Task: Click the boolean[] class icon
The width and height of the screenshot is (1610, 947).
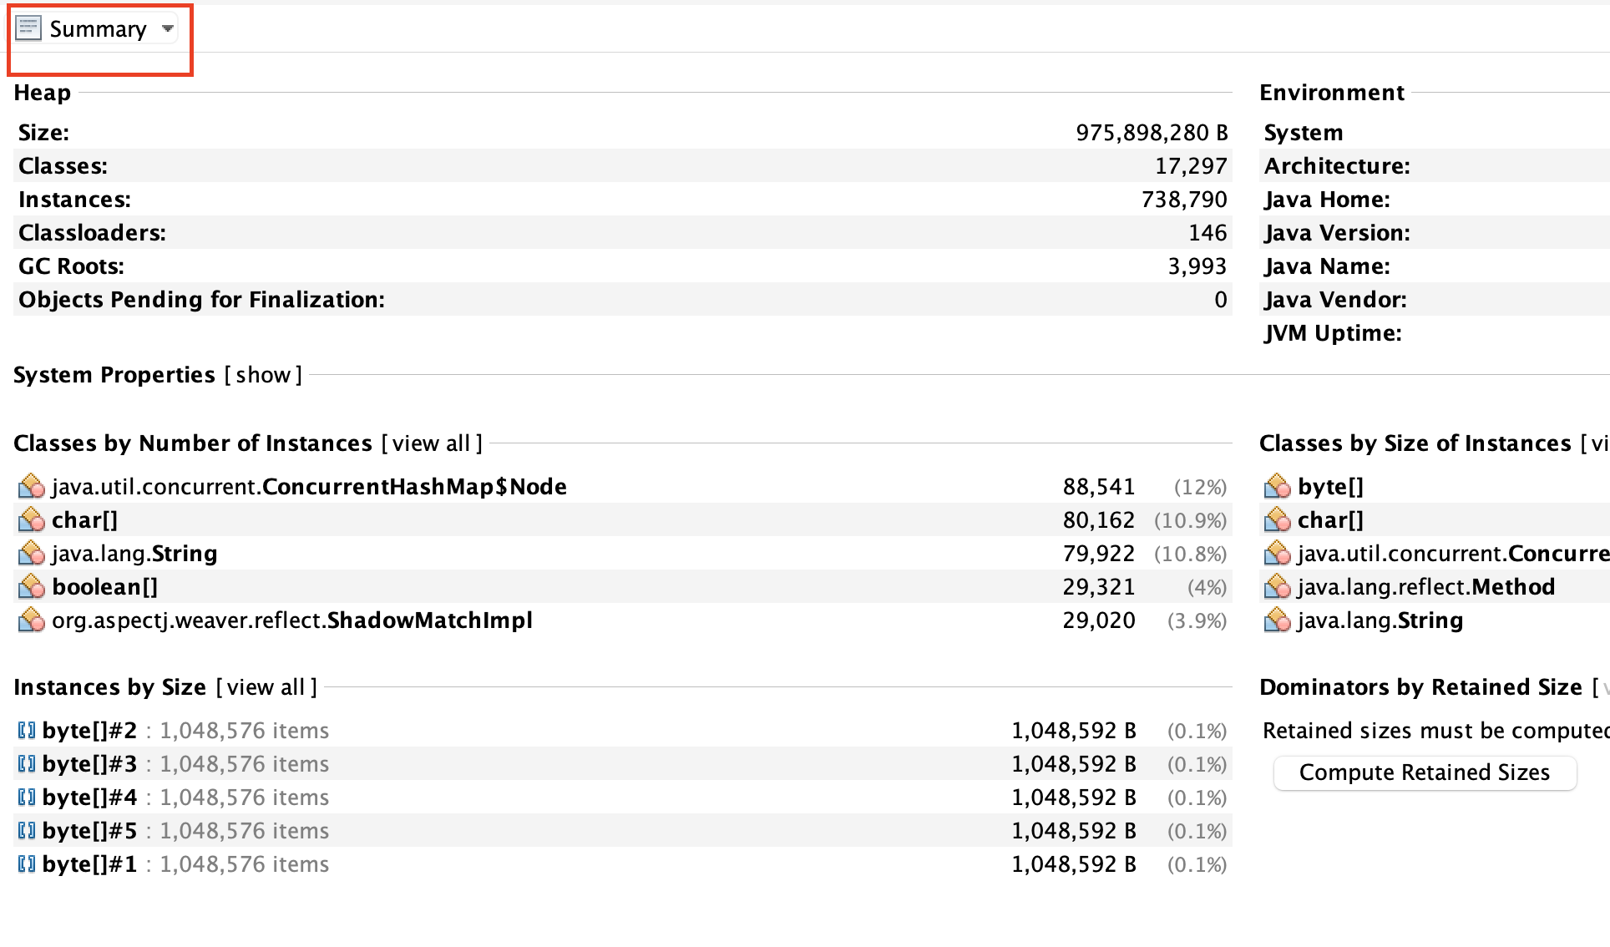Action: [31, 586]
